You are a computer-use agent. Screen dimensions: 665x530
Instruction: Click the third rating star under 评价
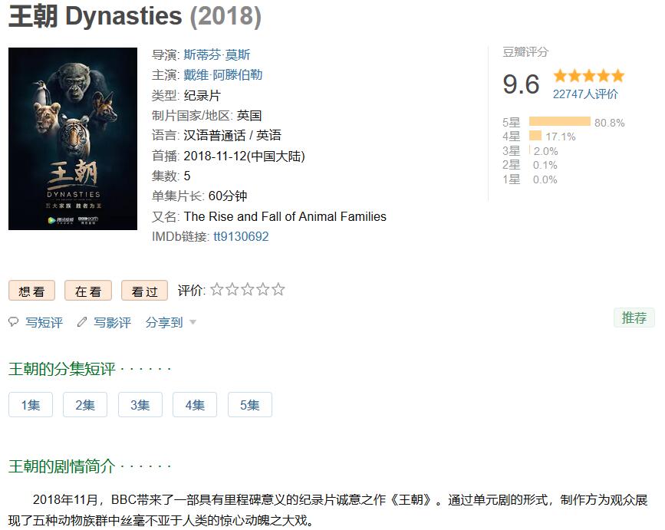[247, 290]
